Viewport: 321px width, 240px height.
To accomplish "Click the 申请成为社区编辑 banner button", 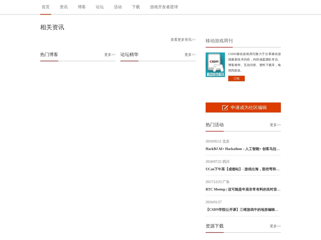I will 243,107.
